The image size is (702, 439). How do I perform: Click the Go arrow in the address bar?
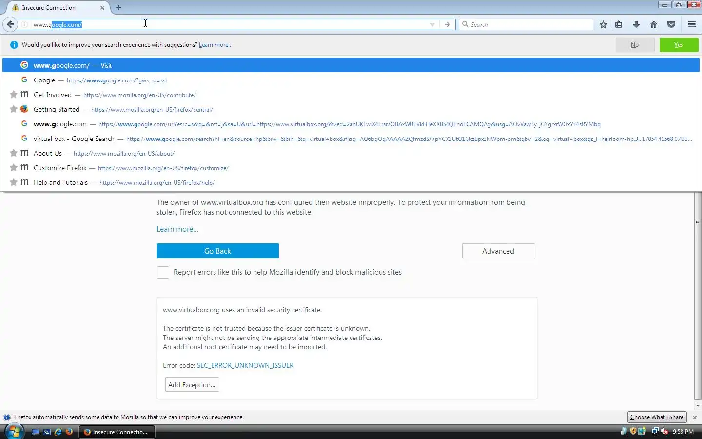[x=448, y=24]
